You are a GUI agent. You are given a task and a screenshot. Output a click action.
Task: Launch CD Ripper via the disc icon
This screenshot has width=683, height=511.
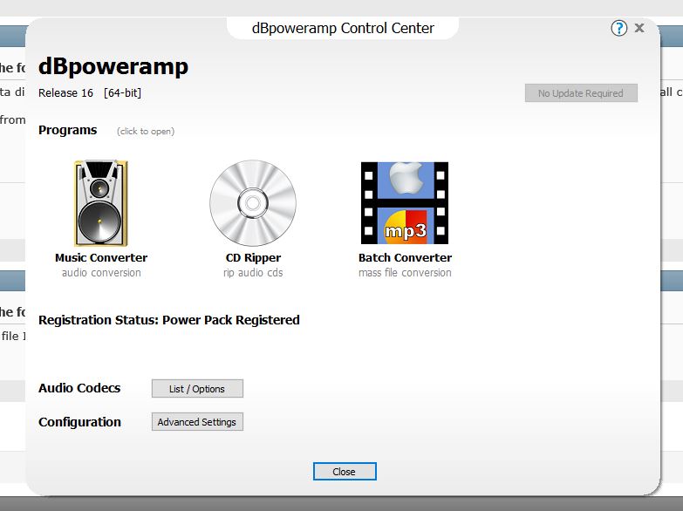click(252, 203)
